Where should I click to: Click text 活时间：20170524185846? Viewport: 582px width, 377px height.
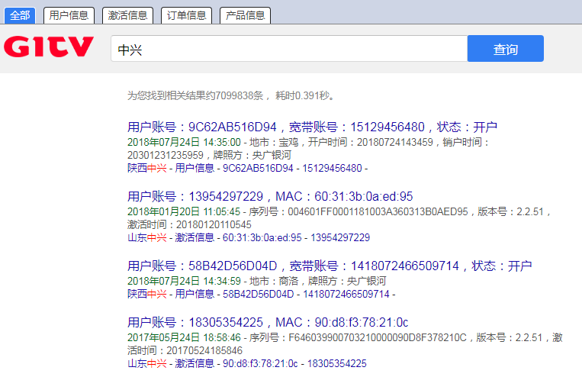click(185, 350)
